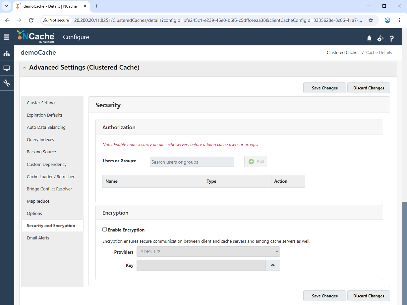Open the Providers 3DES 128 dropdown

[209, 252]
